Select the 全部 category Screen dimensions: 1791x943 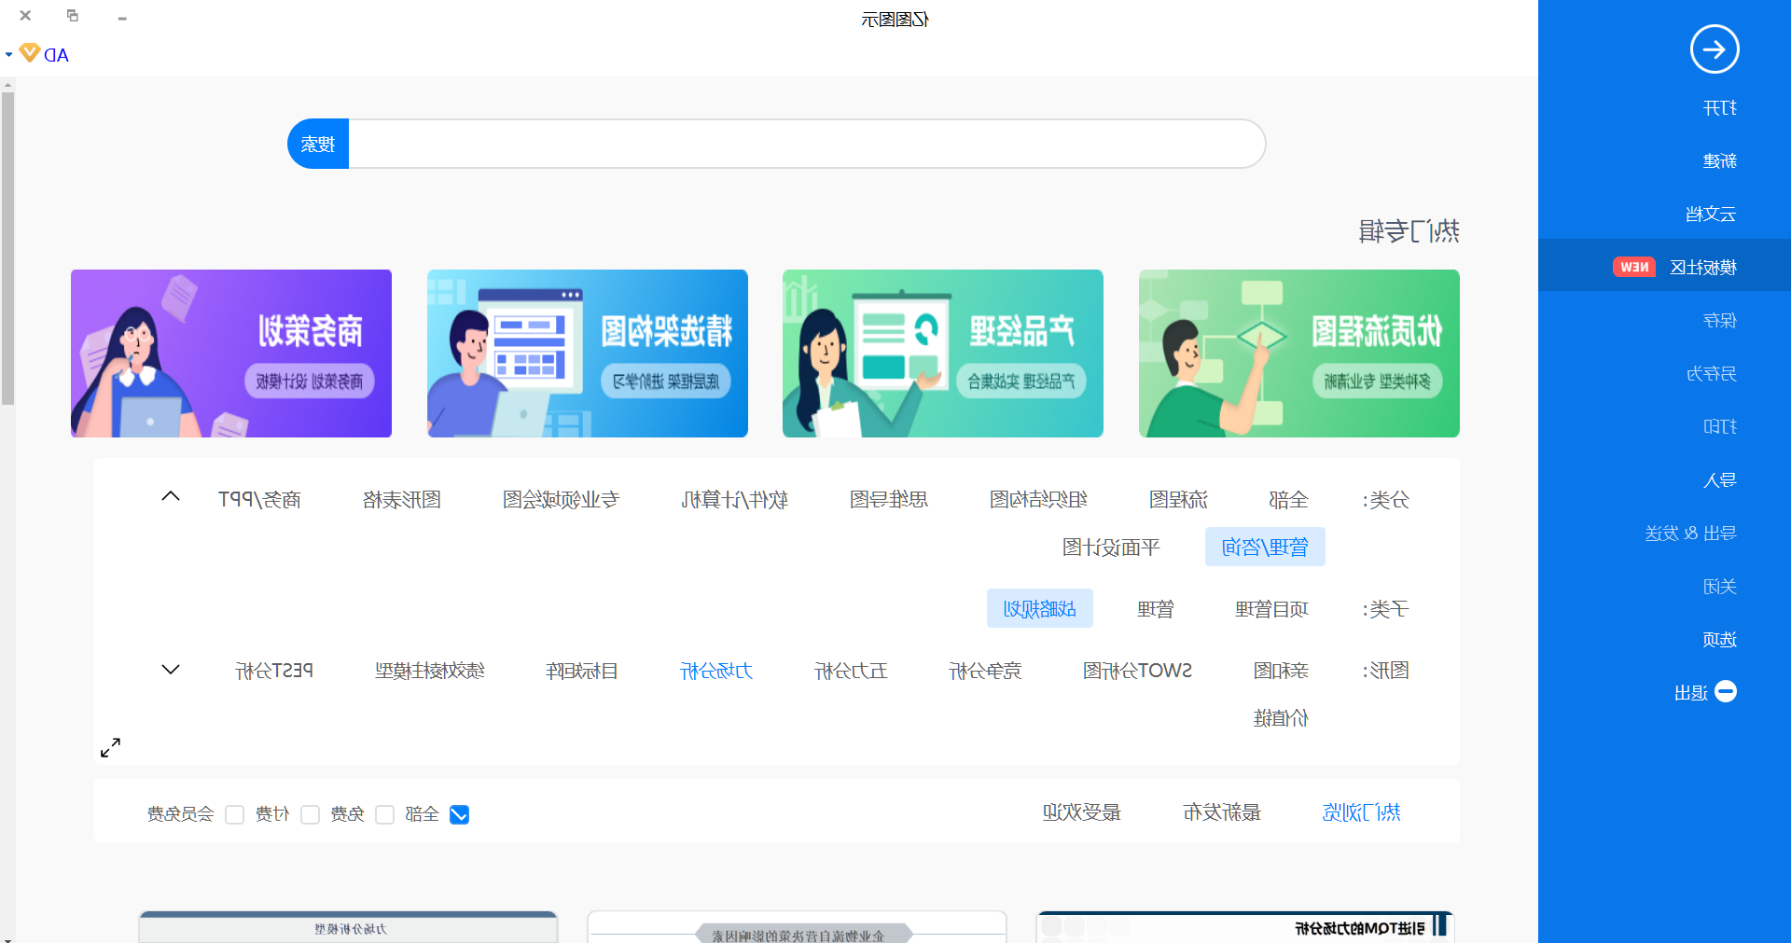pyautogui.click(x=1288, y=500)
